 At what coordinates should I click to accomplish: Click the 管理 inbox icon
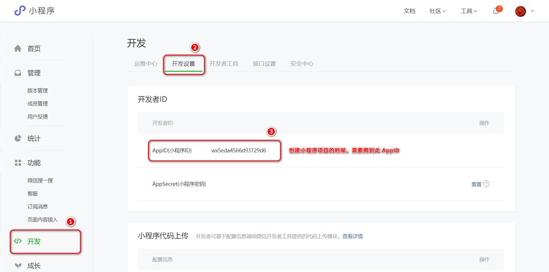18,73
